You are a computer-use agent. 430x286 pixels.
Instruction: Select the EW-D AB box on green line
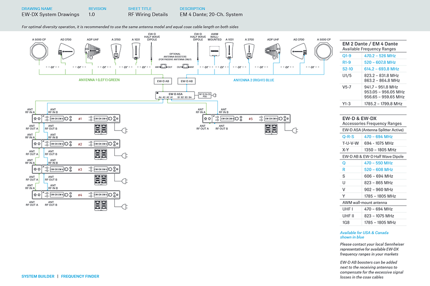pyautogui.click(x=163, y=81)
